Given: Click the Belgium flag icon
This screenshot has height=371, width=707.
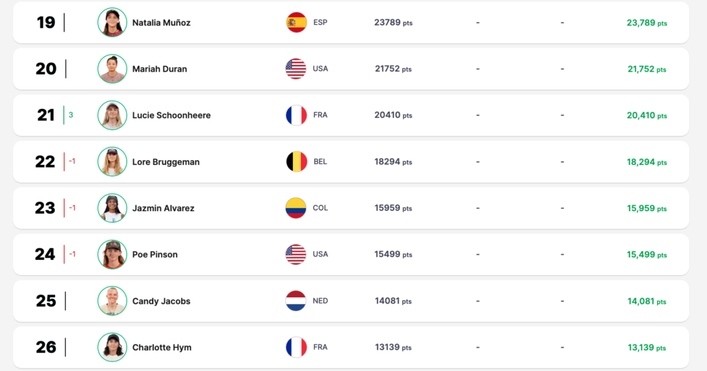Looking at the screenshot, I should [x=296, y=161].
